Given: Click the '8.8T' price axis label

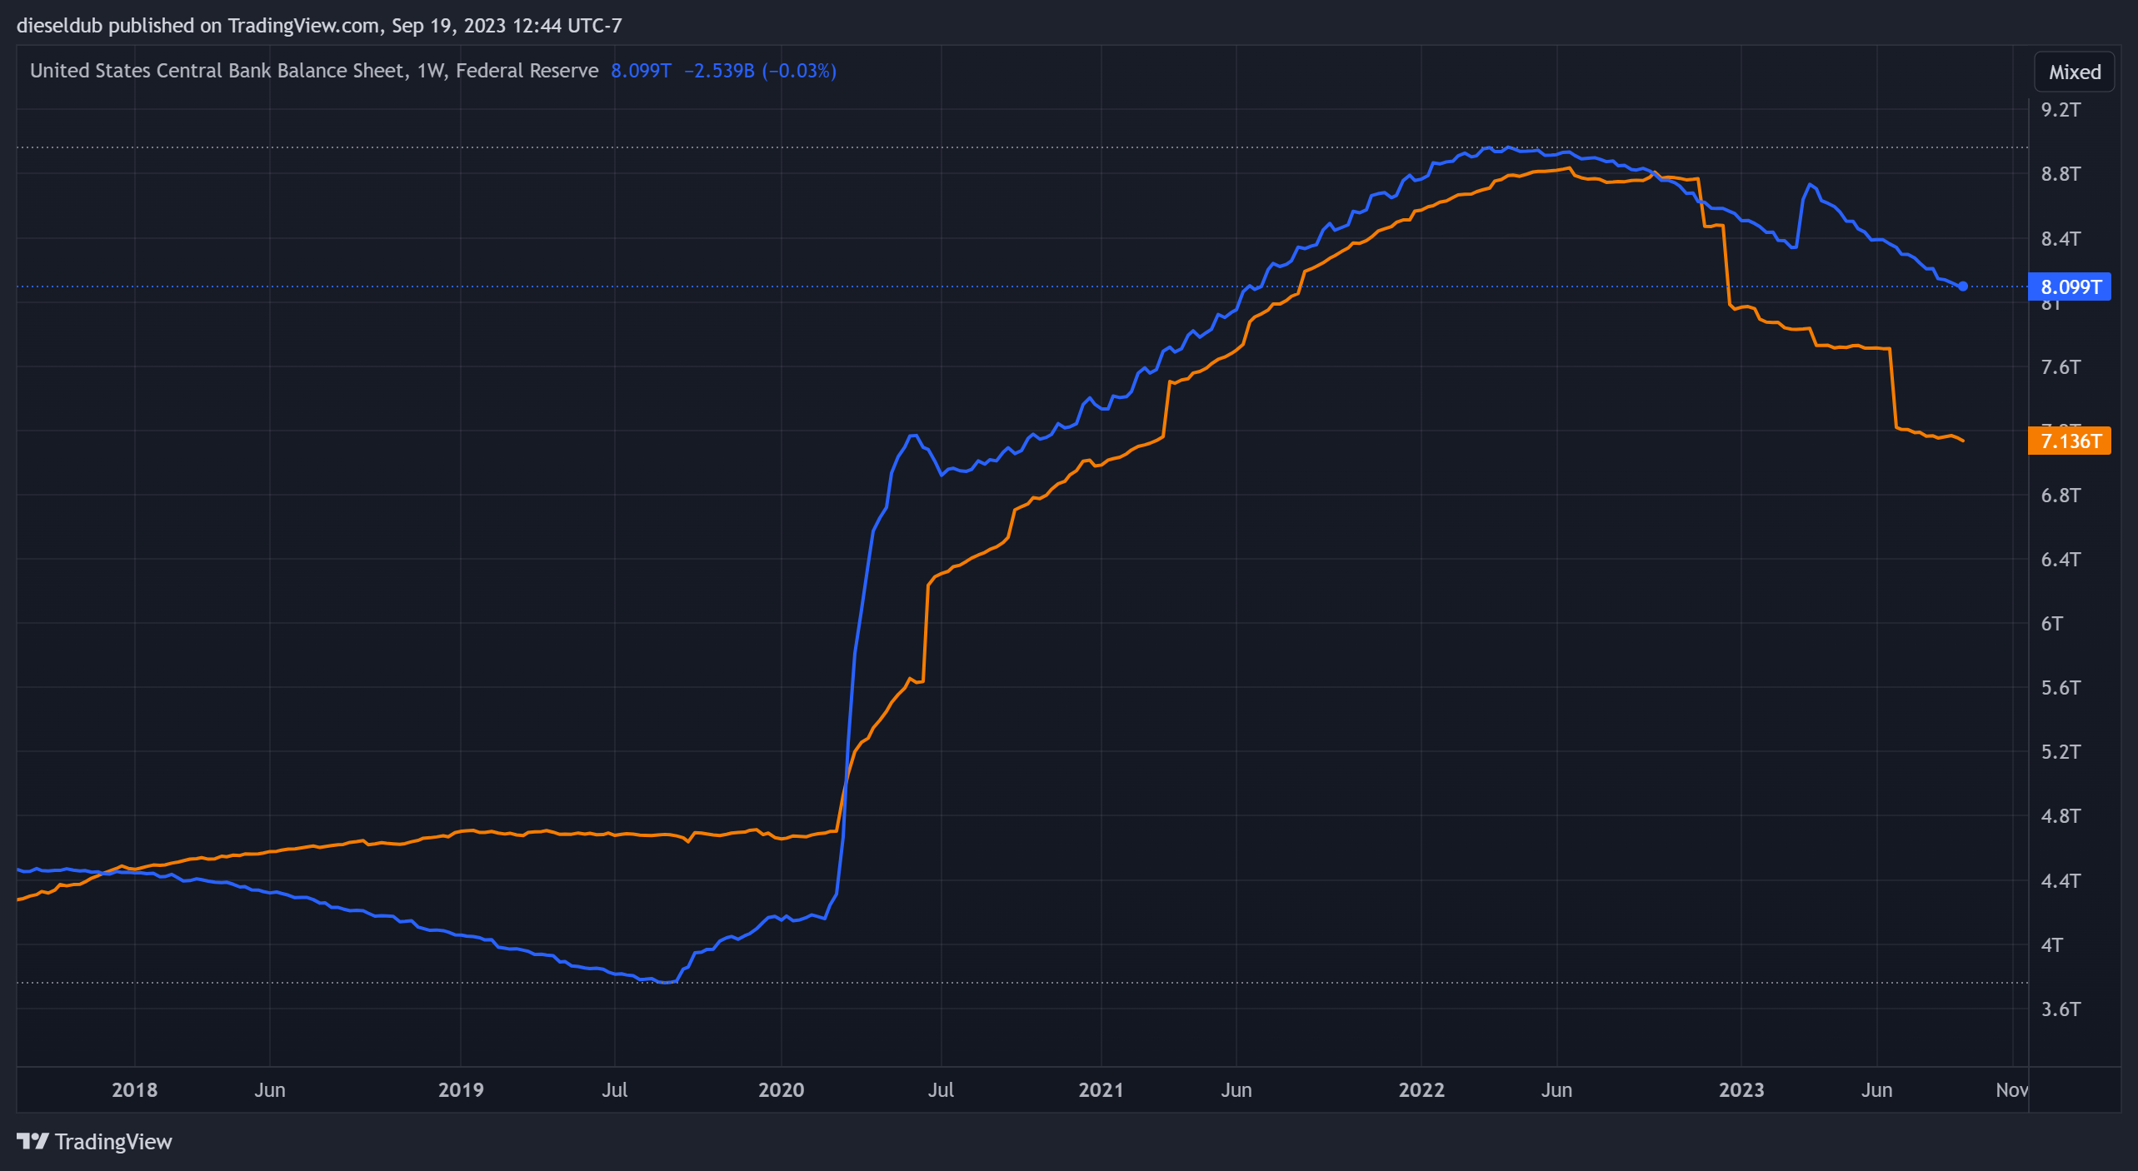Looking at the screenshot, I should point(2060,173).
